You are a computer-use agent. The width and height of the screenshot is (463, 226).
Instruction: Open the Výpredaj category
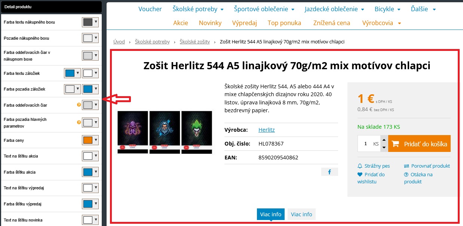pyautogui.click(x=245, y=23)
